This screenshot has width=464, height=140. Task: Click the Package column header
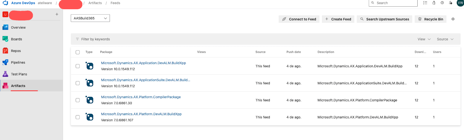pos(106,52)
